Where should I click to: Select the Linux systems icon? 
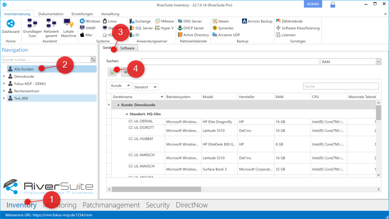pyautogui.click(x=109, y=21)
